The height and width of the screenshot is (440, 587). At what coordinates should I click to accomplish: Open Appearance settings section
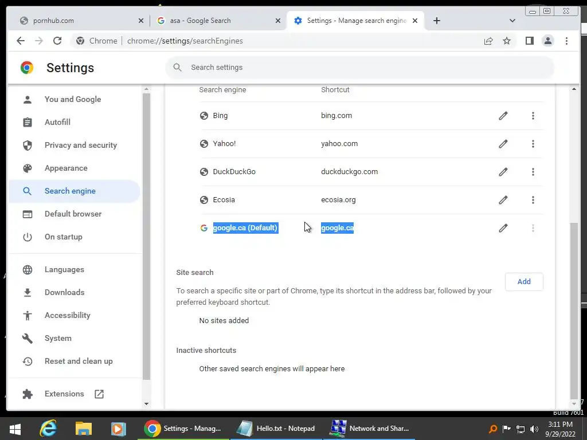tap(74, 168)
